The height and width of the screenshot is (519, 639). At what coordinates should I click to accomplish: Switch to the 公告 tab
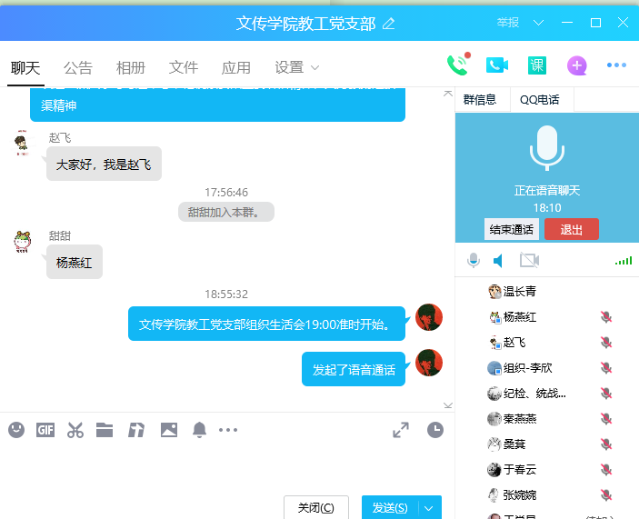tap(78, 67)
